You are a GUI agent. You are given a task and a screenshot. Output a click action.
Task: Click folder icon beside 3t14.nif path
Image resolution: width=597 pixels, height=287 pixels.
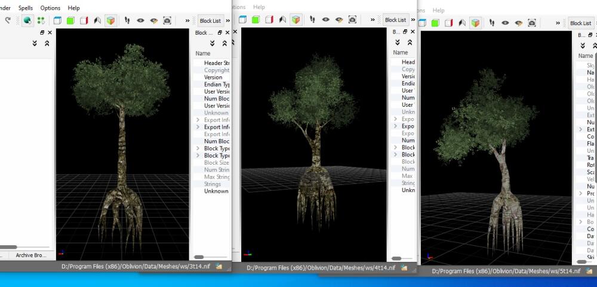219,267
